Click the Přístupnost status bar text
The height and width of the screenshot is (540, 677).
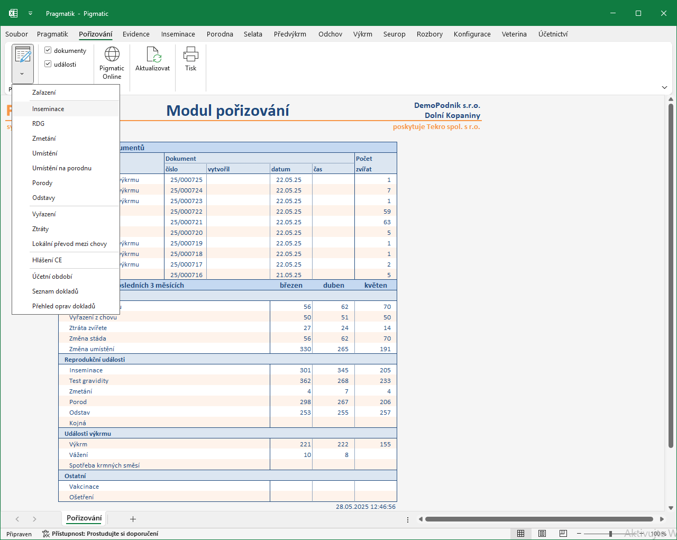point(105,534)
